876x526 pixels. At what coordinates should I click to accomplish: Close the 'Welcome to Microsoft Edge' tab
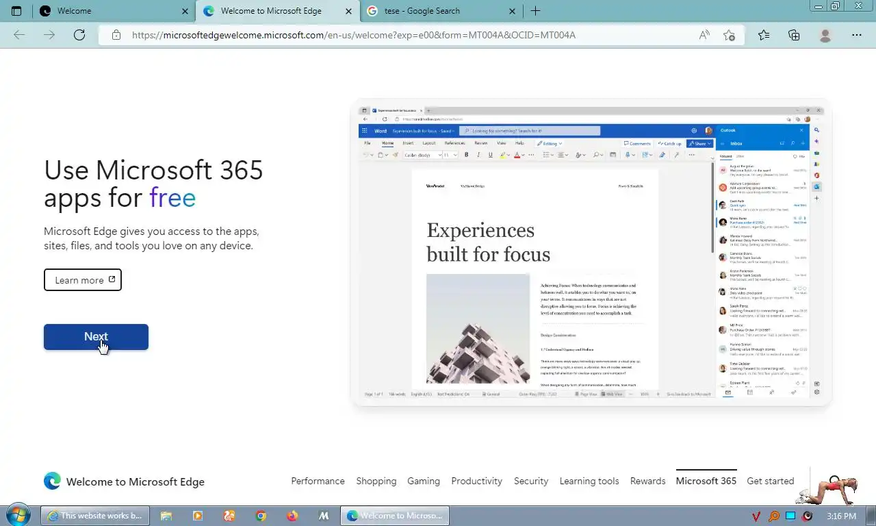point(349,11)
